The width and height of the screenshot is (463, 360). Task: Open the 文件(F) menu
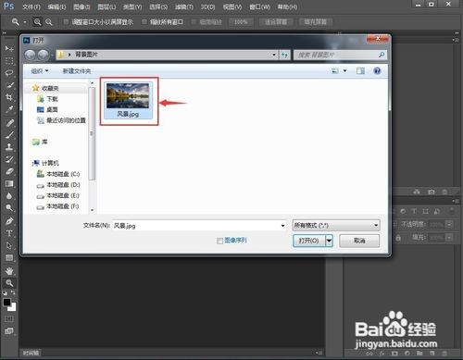[x=31, y=6]
